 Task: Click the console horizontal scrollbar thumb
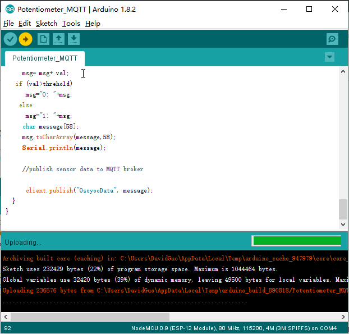point(90,317)
